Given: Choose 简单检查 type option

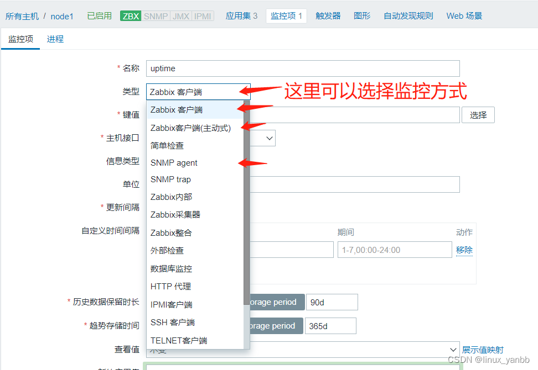Looking at the screenshot, I should coord(195,145).
